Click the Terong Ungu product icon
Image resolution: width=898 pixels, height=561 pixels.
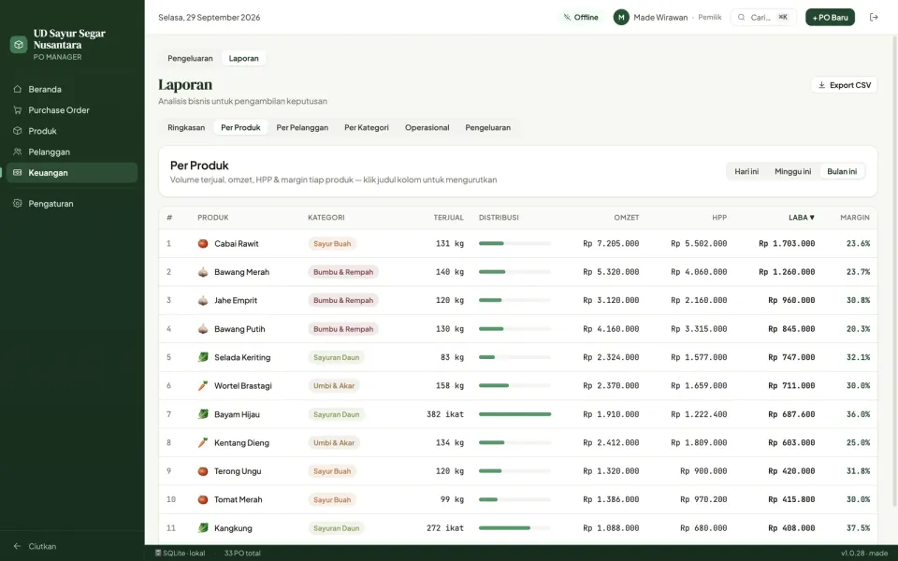pyautogui.click(x=203, y=471)
